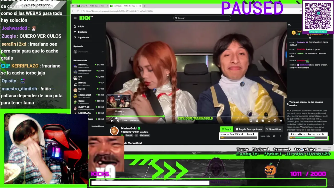
Task: Click the MarinaGold channel name
Action: click(x=129, y=128)
